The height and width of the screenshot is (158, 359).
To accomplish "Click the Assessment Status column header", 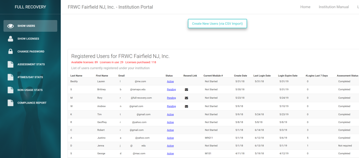I will tap(347, 76).
